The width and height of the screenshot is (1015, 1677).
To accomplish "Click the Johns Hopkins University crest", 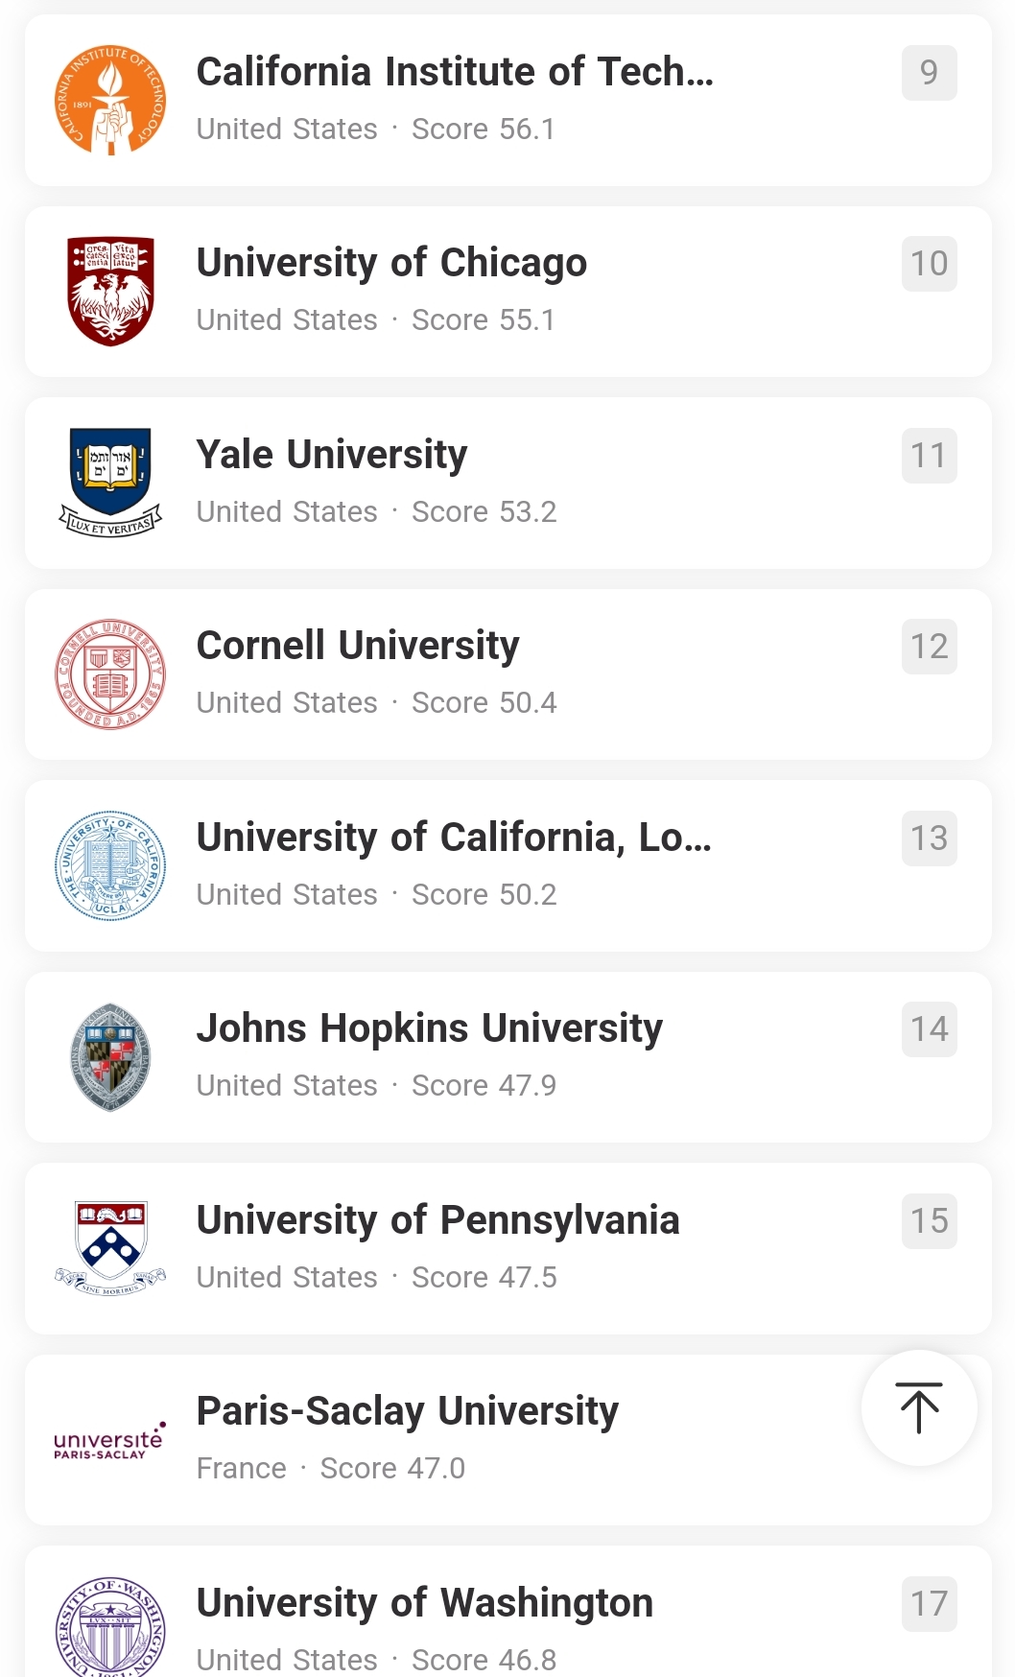I will click(x=110, y=1057).
